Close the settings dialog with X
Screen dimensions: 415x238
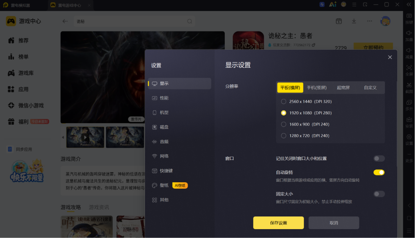tap(390, 57)
